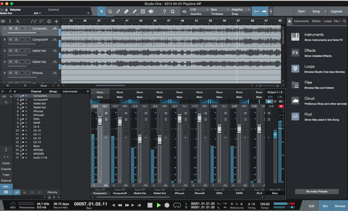Show Outputs in console side panel
This screenshot has width=348, height=211.
[6, 169]
